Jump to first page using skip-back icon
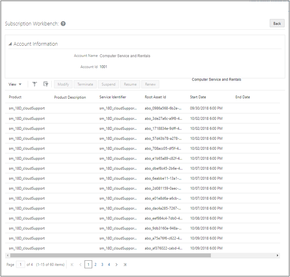Viewport: 290px width, 277px height. click(x=72, y=264)
